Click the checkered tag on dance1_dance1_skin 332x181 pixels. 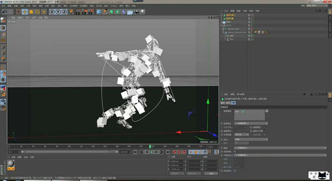(x=263, y=32)
